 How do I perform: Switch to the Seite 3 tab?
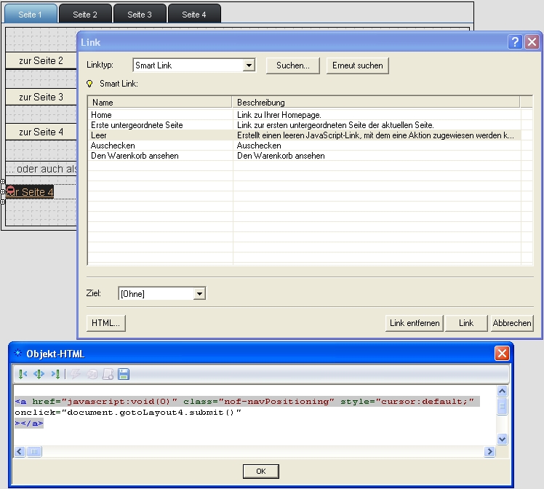tap(140, 15)
